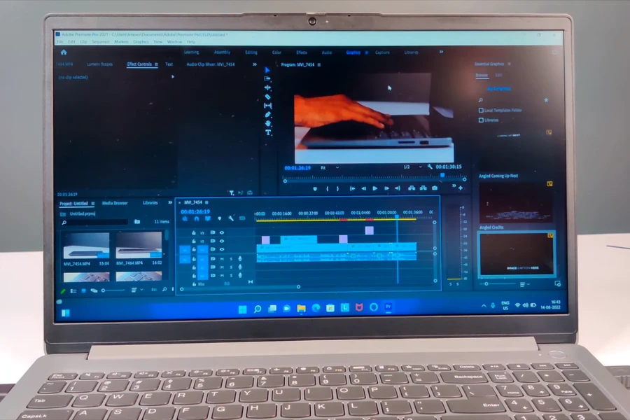Toggle V3 track output eye

point(221,232)
